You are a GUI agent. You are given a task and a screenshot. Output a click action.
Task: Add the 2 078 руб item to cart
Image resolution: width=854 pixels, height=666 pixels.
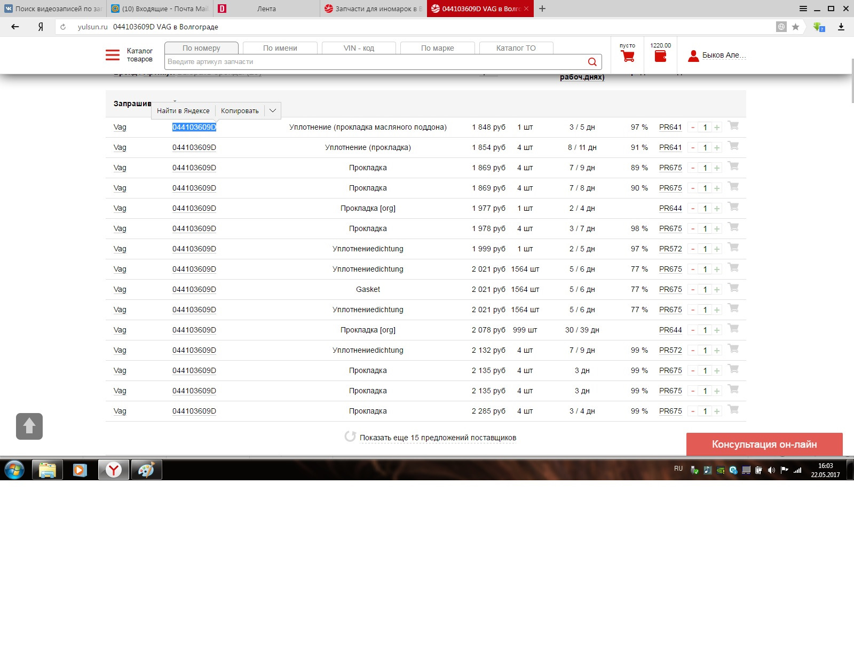tap(733, 328)
